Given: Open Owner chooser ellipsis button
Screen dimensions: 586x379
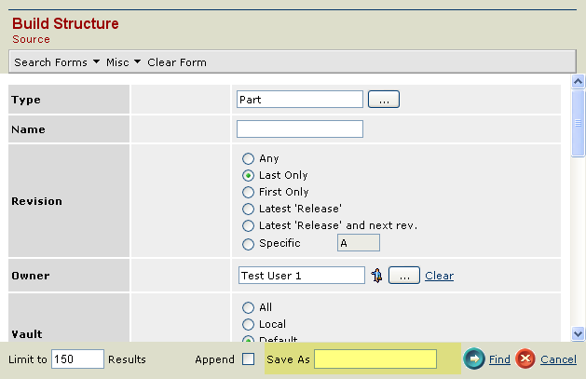Looking at the screenshot, I should (x=403, y=276).
